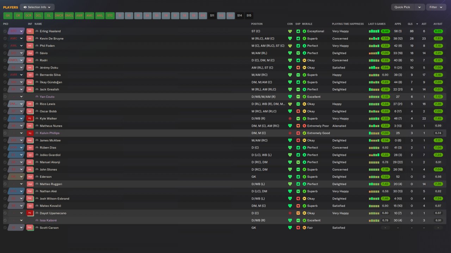
Task: Toggle picked checkmark for Kyle Walker
Action: (5, 119)
